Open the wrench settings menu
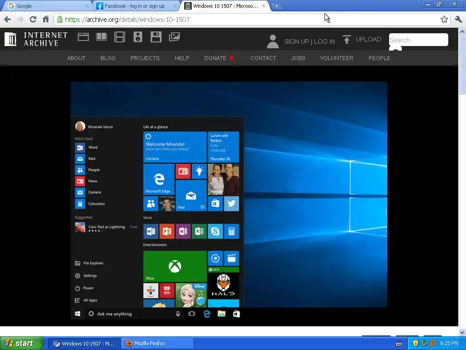Screen dimensions: 466x350 458,20
